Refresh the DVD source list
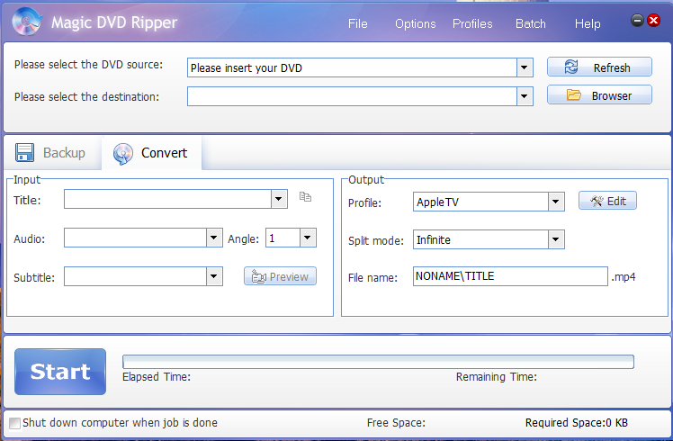This screenshot has width=673, height=441. (599, 67)
